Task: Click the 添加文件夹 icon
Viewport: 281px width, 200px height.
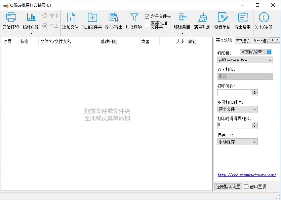Action: 92,18
